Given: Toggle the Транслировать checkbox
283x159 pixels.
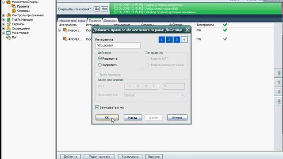Looking at the screenshot, I should (97, 75).
